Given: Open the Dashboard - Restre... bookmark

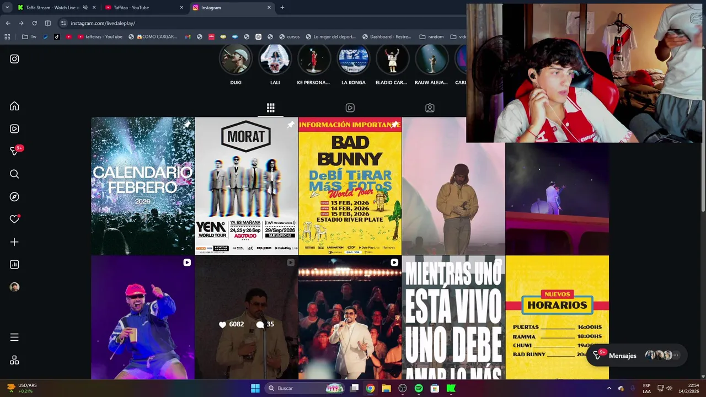Looking at the screenshot, I should [386, 37].
